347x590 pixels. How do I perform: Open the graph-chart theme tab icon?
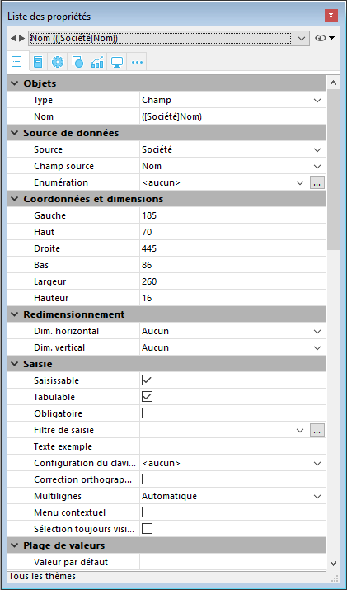coord(97,62)
